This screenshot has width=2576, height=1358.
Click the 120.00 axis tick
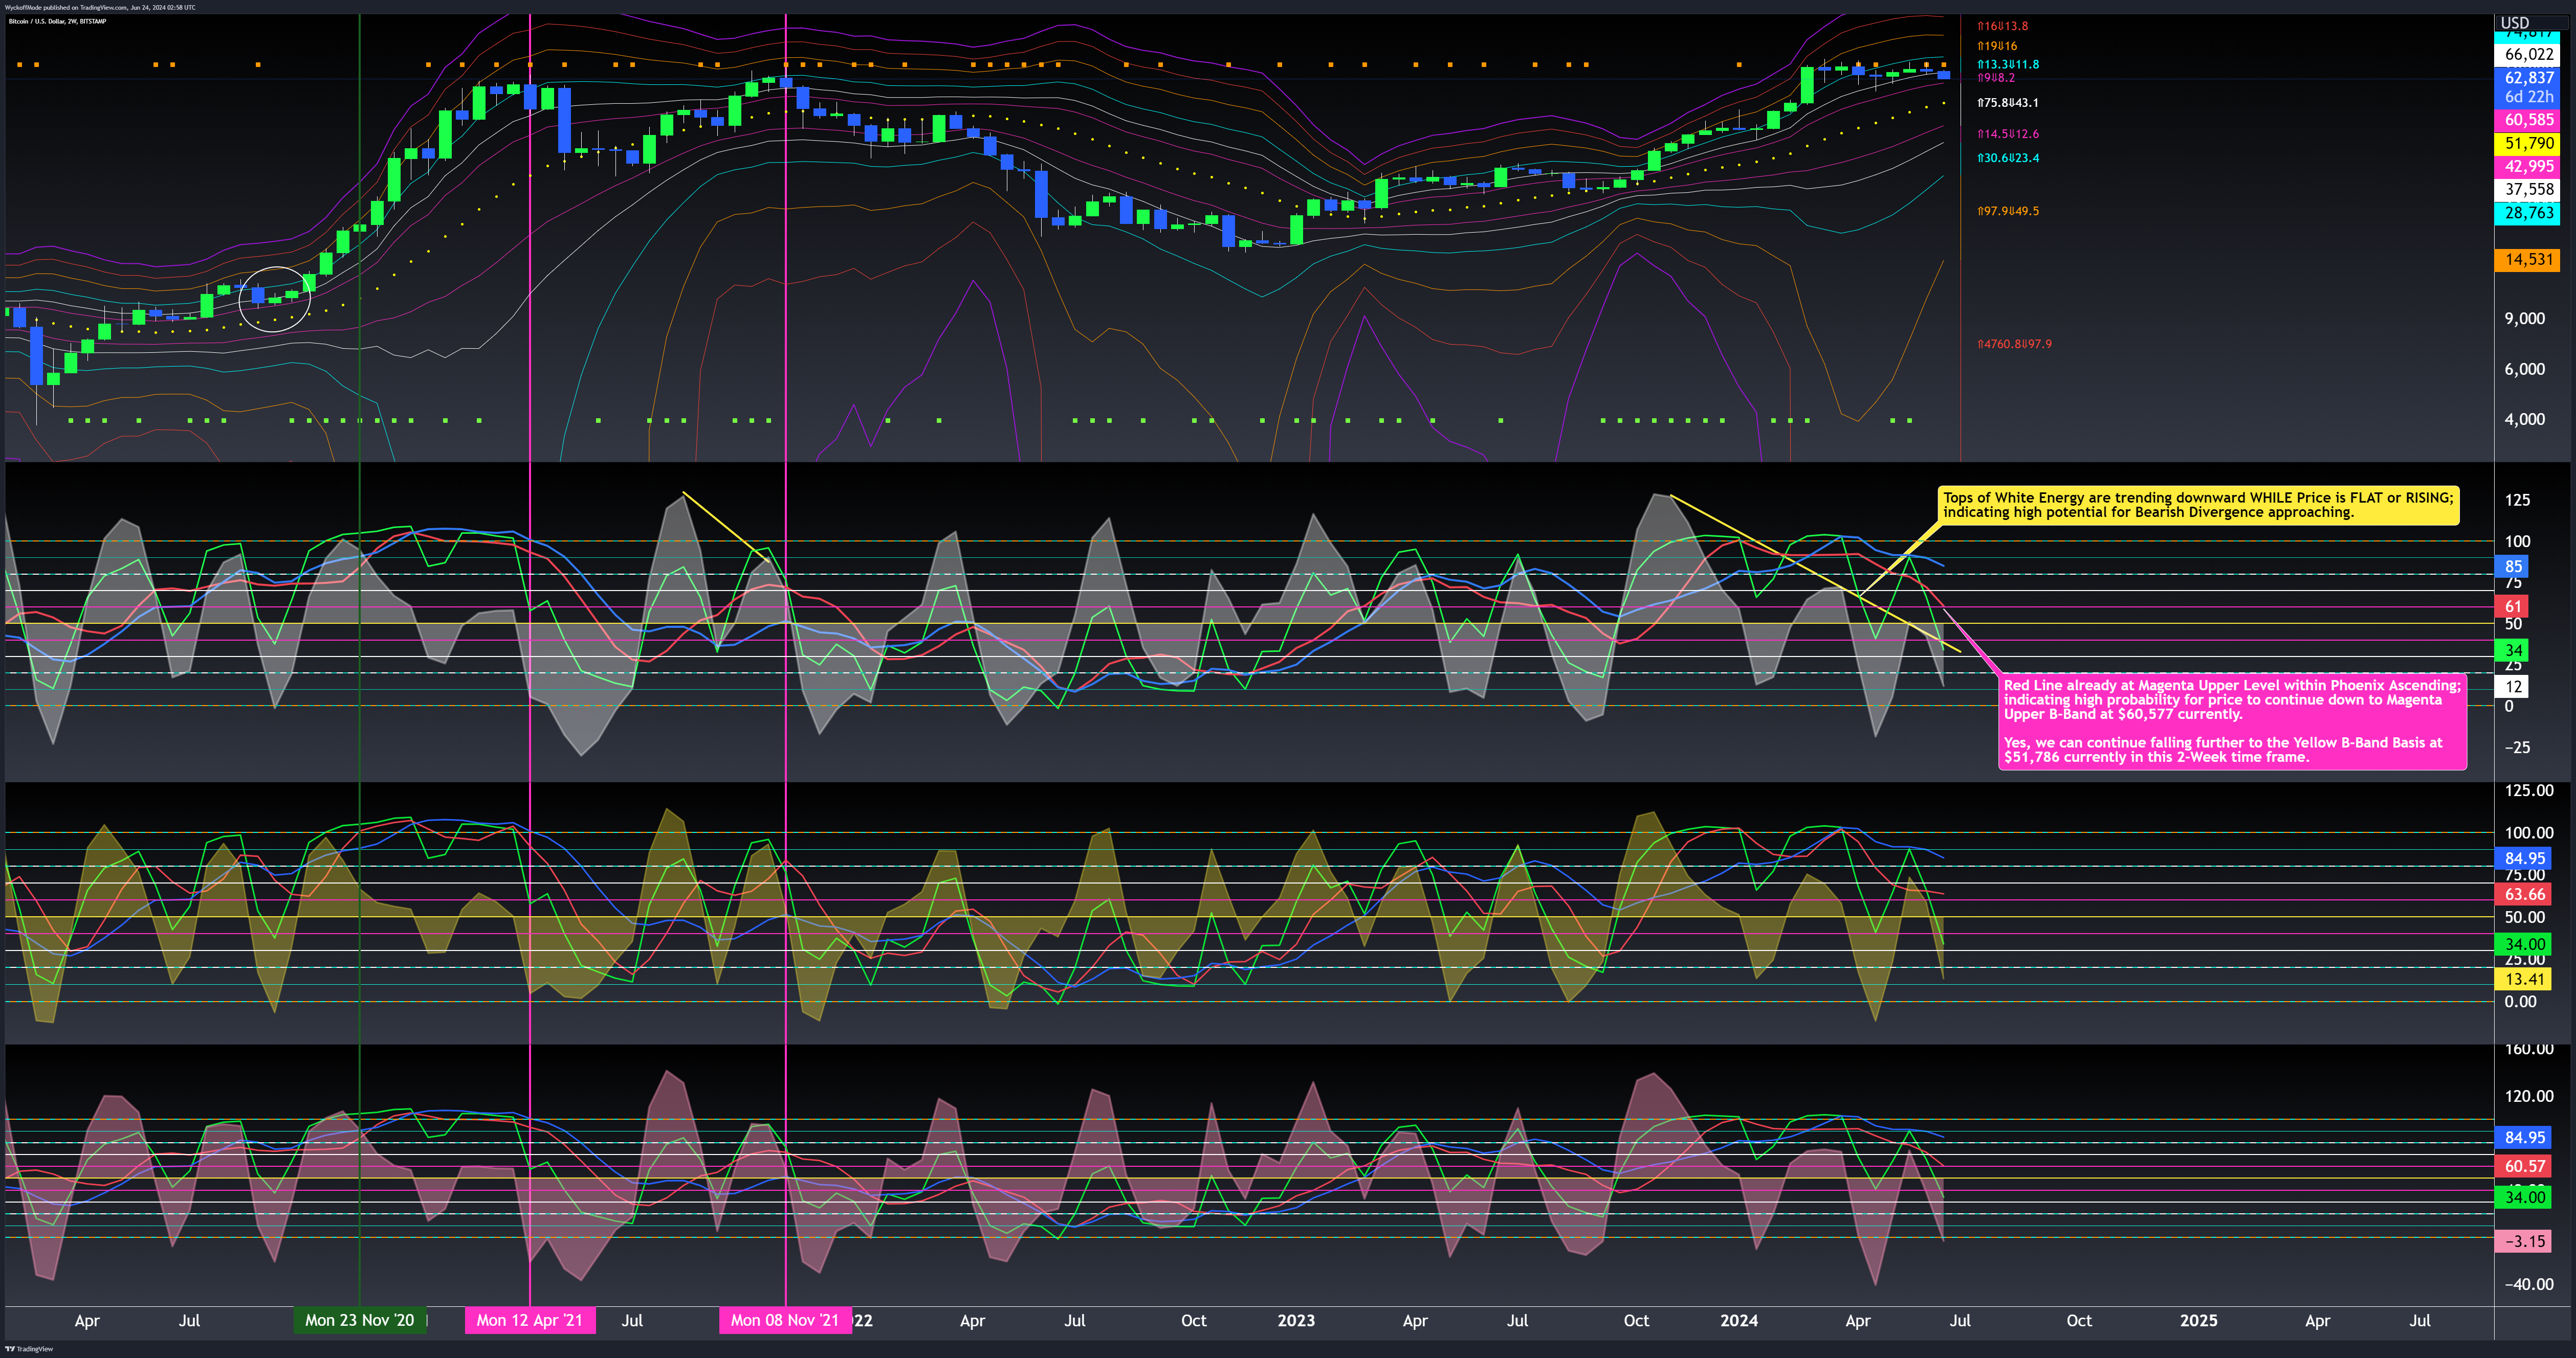[2528, 1096]
